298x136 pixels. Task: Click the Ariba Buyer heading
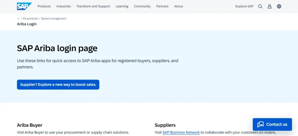coord(30,125)
